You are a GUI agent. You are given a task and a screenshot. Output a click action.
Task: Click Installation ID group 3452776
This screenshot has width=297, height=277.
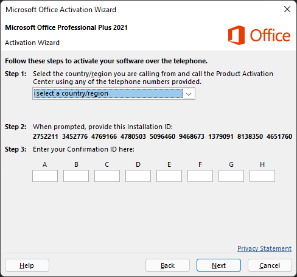tap(75, 136)
